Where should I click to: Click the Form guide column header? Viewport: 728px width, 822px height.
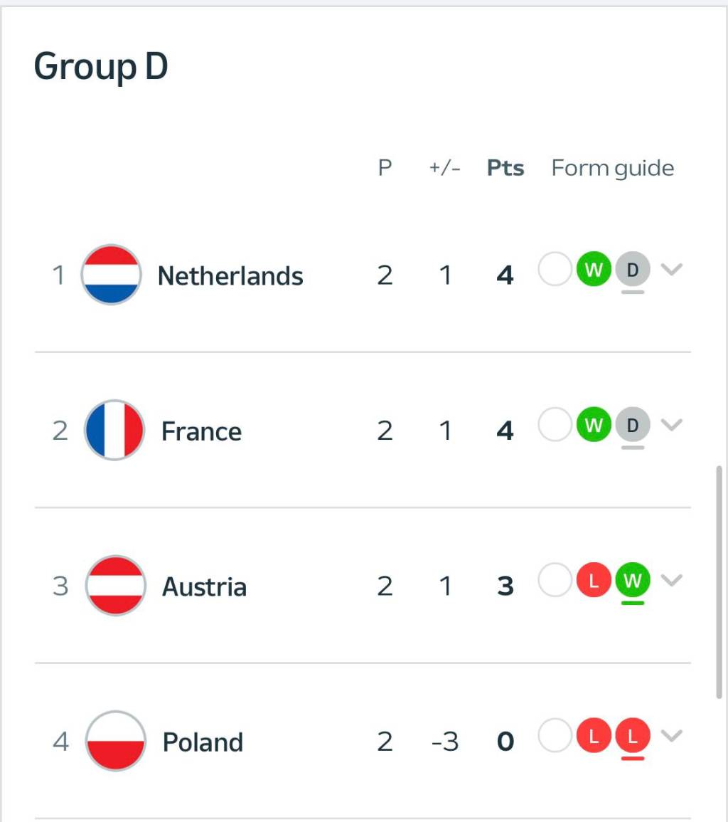613,169
